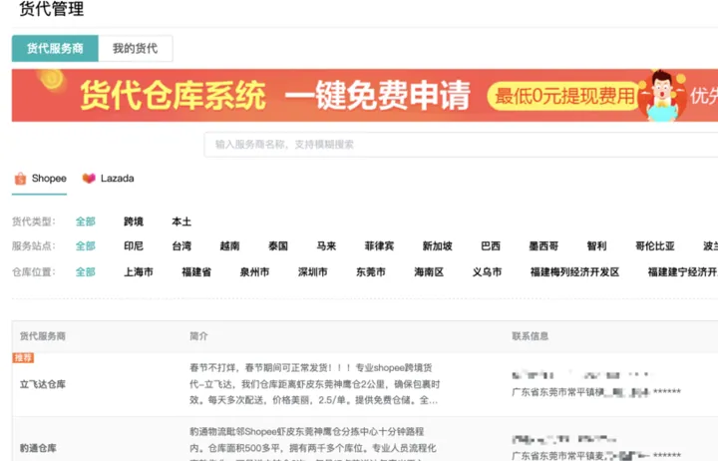Filter service site by 菲律宾
718x461 pixels.
[x=380, y=246]
